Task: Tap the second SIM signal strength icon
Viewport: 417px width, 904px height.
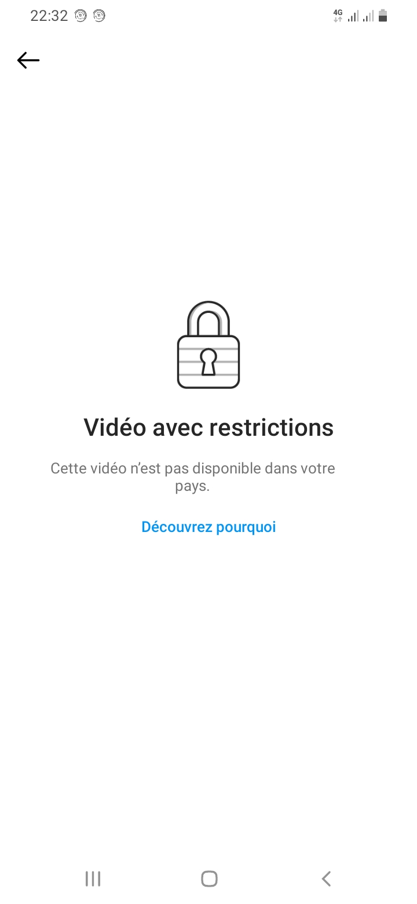Action: [x=368, y=16]
